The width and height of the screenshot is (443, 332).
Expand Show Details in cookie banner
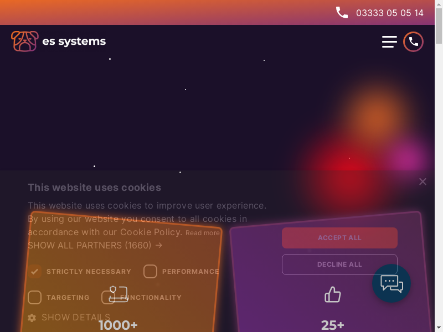coord(75,318)
